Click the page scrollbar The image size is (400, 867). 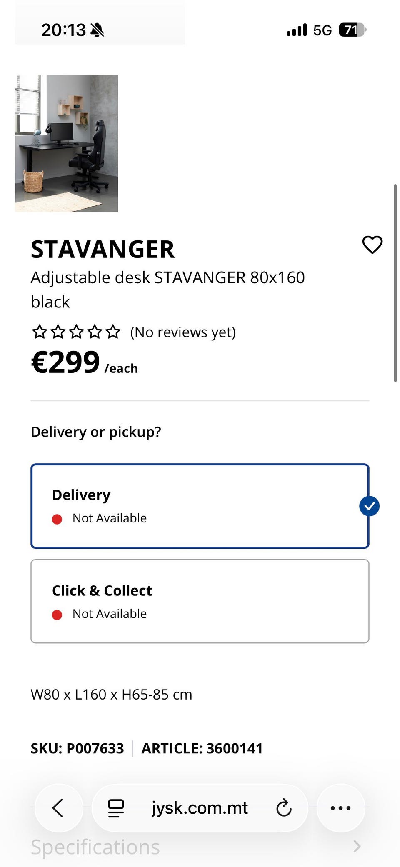pyautogui.click(x=395, y=282)
